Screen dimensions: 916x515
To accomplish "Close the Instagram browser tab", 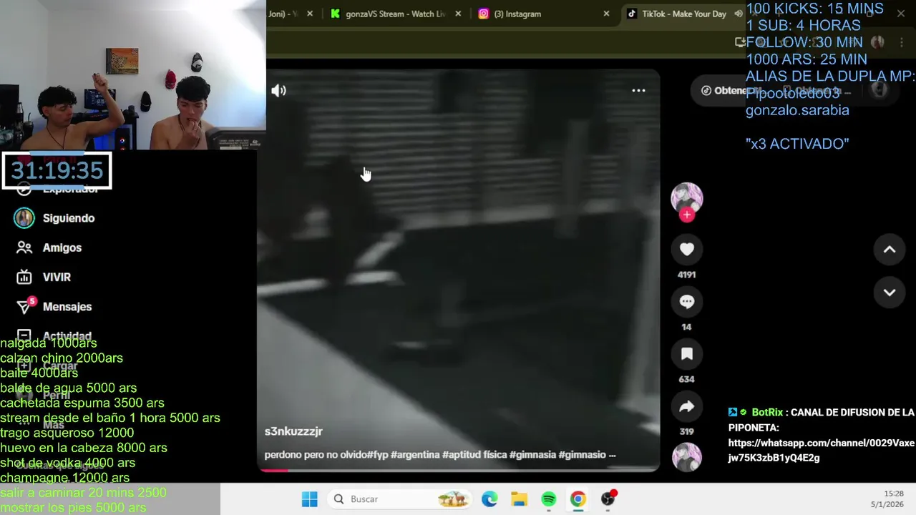I will 606,14.
